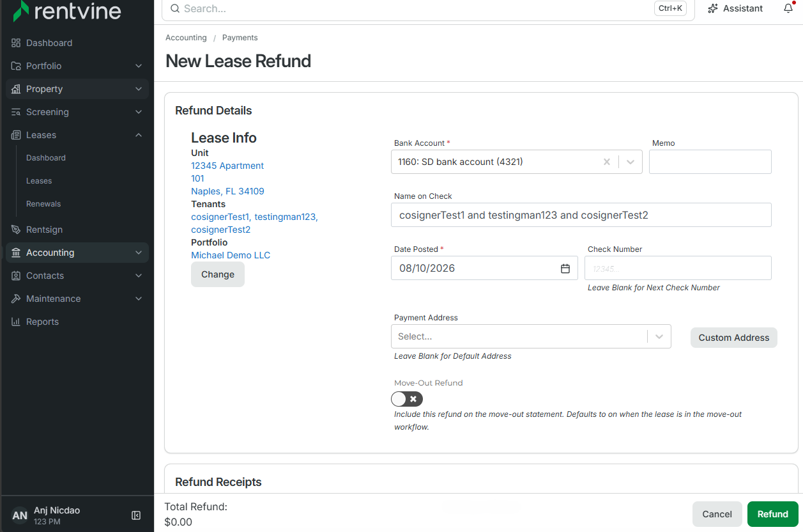Click the Date Posted field
Image resolution: width=803 pixels, height=532 pixels.
[x=484, y=268]
